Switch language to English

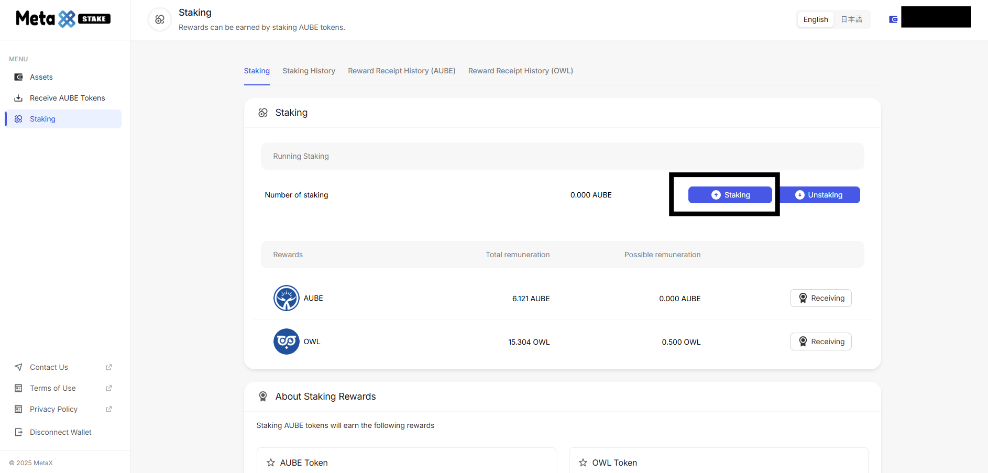[815, 19]
